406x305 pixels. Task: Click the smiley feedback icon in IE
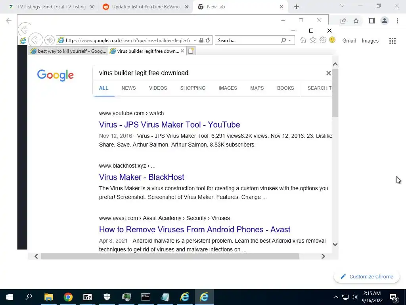pyautogui.click(x=332, y=40)
